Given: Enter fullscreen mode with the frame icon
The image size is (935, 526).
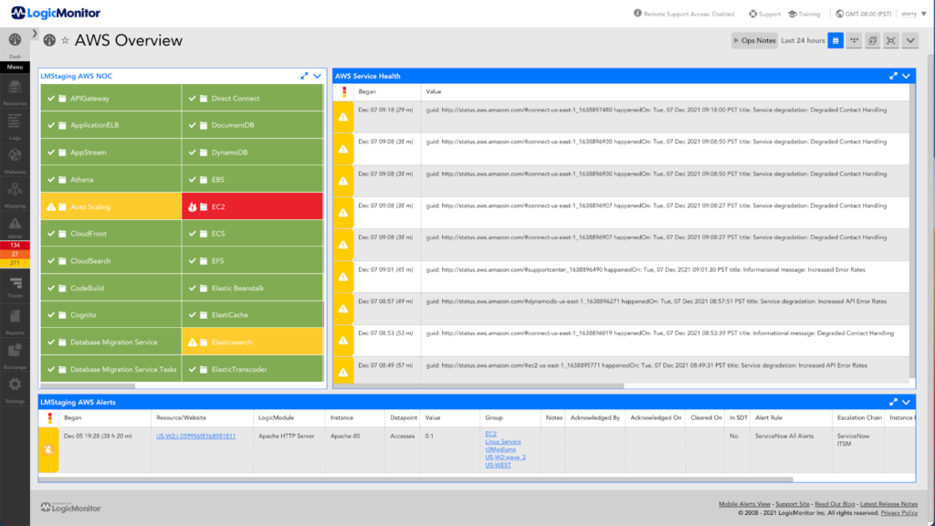Looking at the screenshot, I should coord(891,40).
